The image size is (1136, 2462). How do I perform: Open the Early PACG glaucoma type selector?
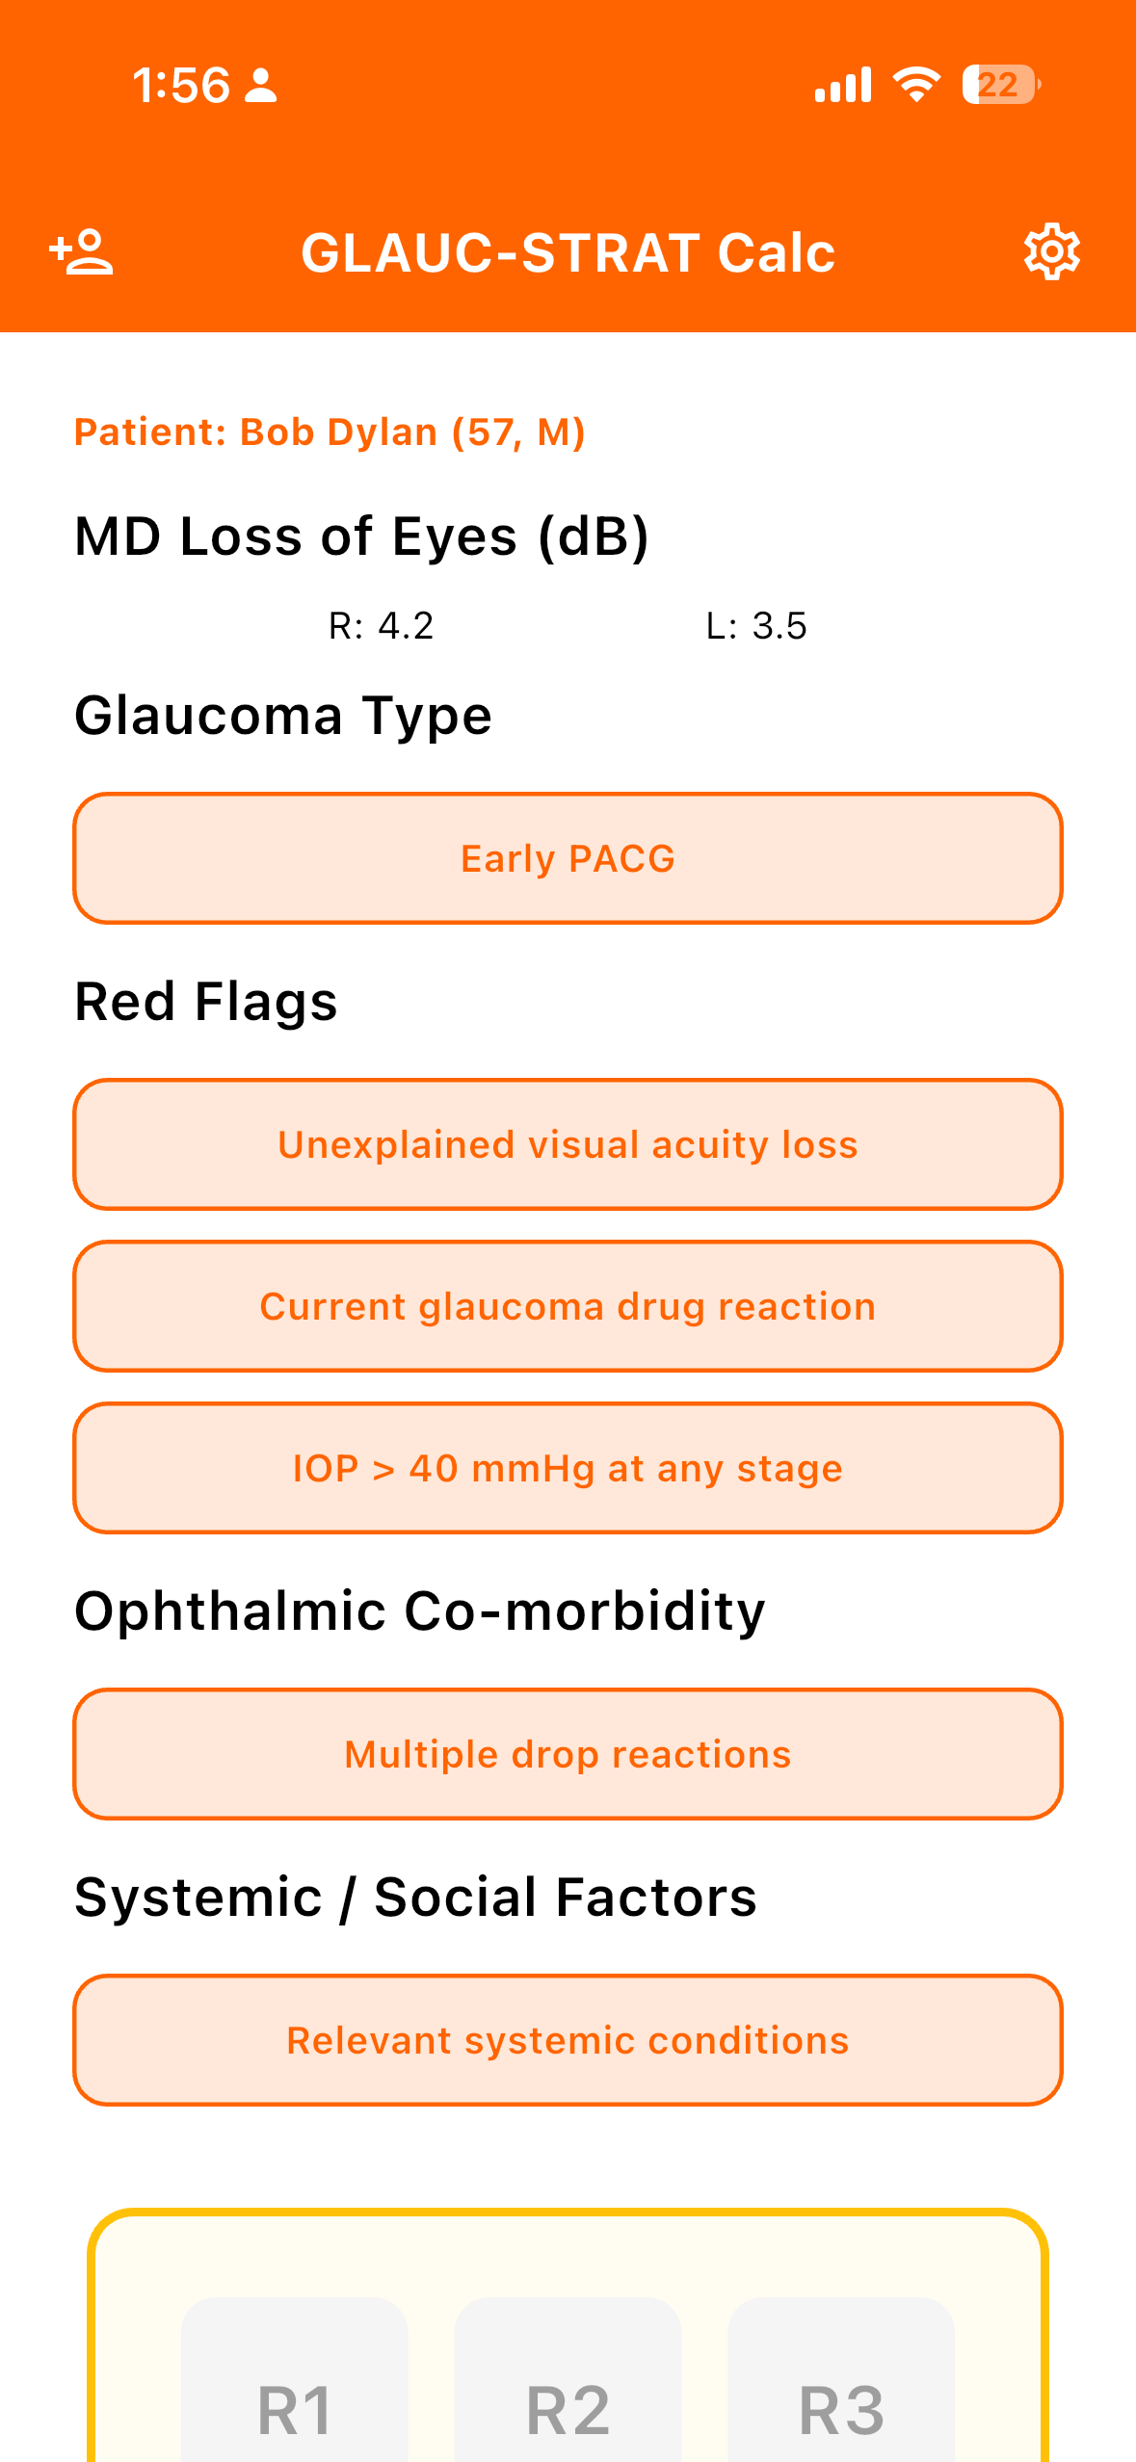[x=568, y=858]
